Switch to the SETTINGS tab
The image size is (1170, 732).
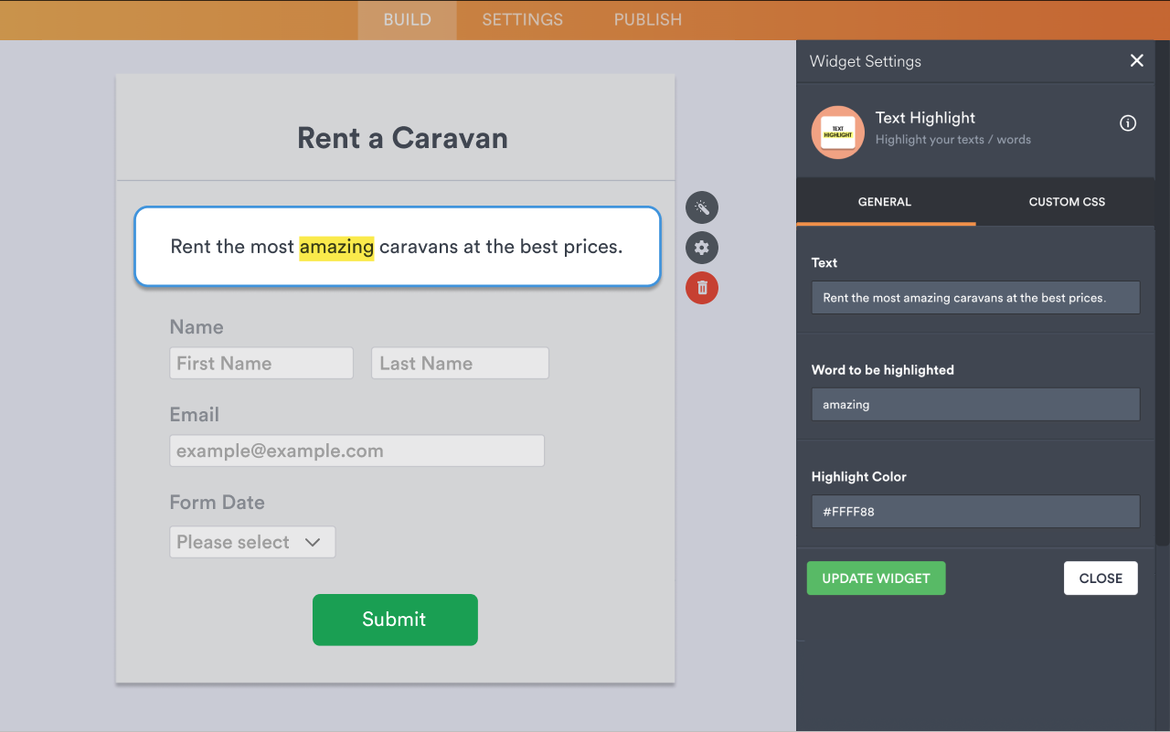pyautogui.click(x=521, y=19)
